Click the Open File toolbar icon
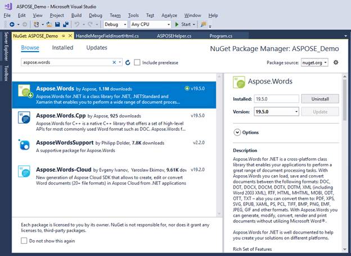The width and height of the screenshot is (351, 256). click(49, 24)
